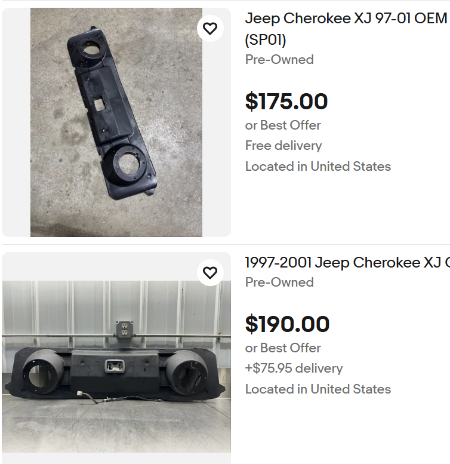Image resolution: width=450 pixels, height=464 pixels.
Task: Open the "1997-2001 Jeep Cherokee XJ" listing title
Action: click(x=347, y=262)
